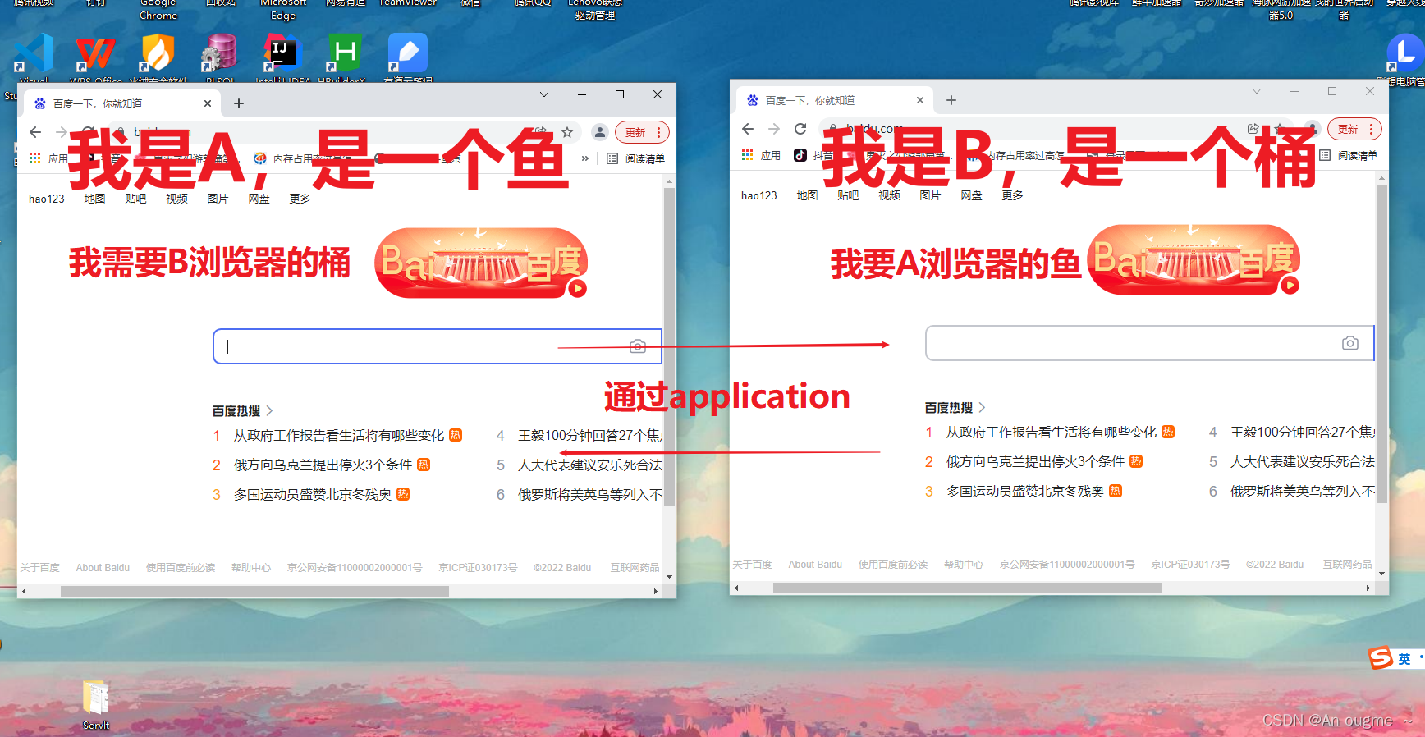The image size is (1425, 737).
Task: Go back in right browser window
Action: click(x=748, y=129)
